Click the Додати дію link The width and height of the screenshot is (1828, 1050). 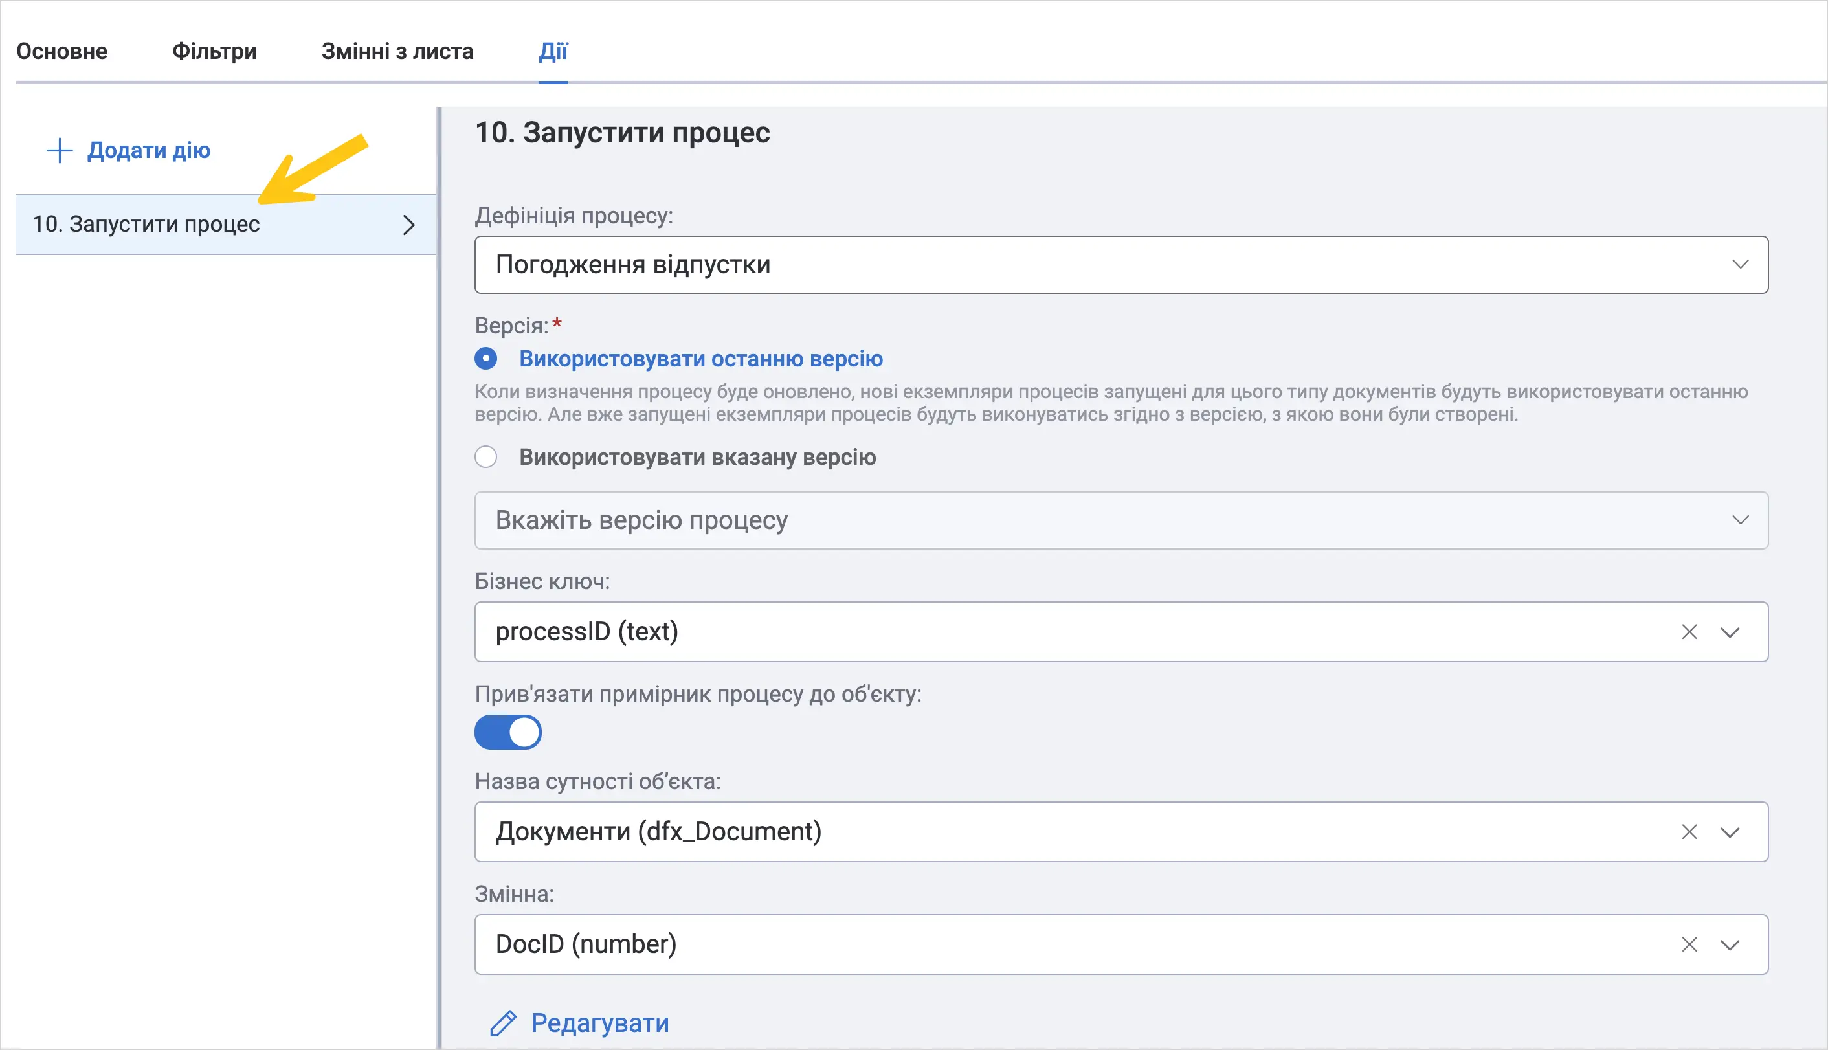pos(148,150)
